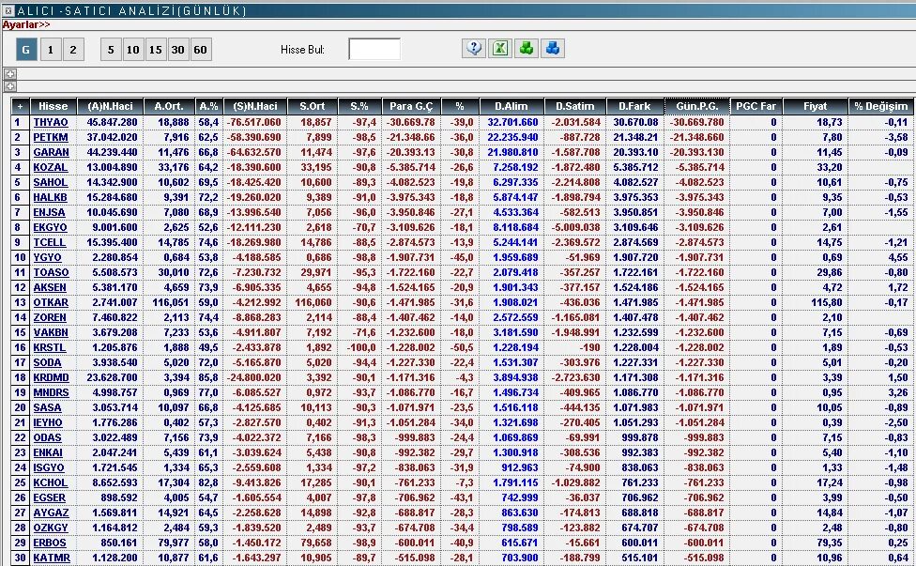Select the 5 period toggle button

coord(111,50)
